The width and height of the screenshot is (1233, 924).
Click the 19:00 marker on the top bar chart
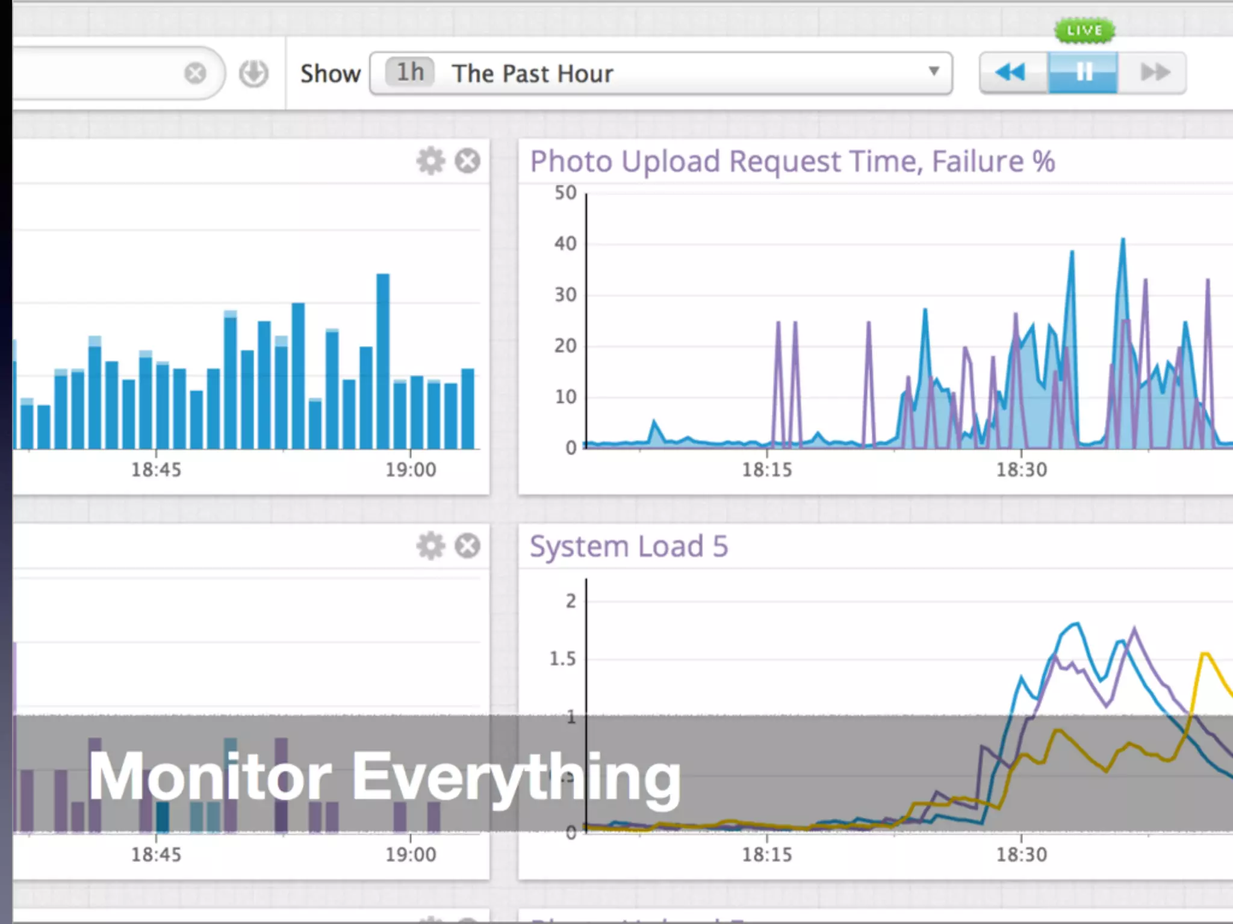pos(411,469)
